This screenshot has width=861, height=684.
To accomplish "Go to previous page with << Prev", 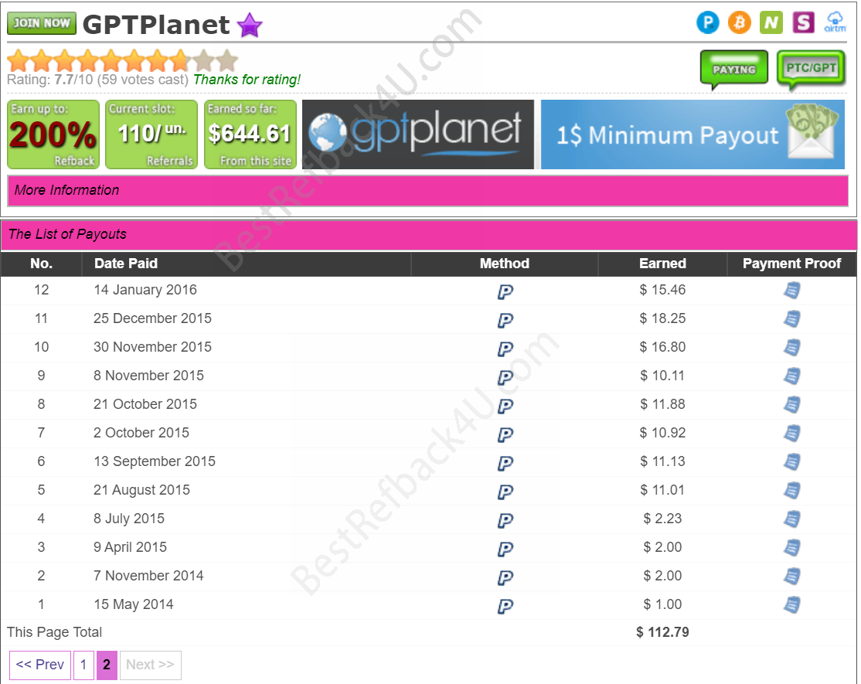I will pos(40,665).
